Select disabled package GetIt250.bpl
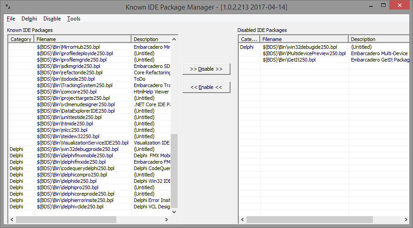413x228 pixels. pyautogui.click(x=324, y=60)
